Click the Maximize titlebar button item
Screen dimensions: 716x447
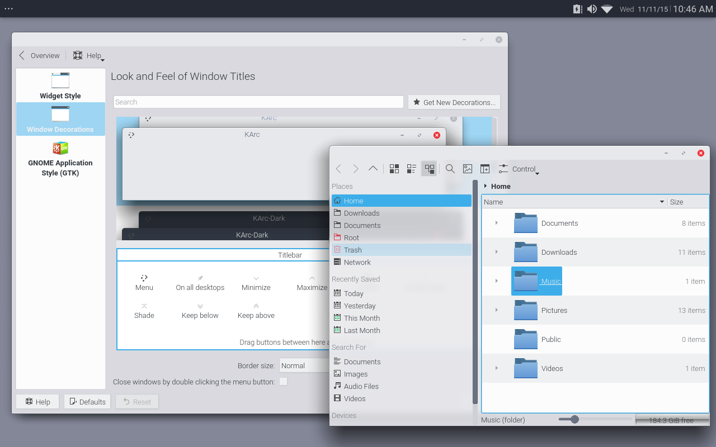pos(312,283)
